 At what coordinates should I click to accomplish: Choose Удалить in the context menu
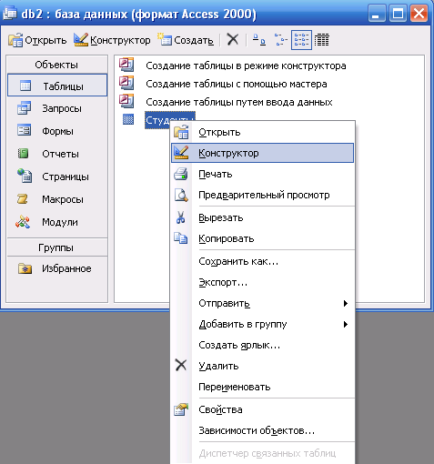(263, 366)
